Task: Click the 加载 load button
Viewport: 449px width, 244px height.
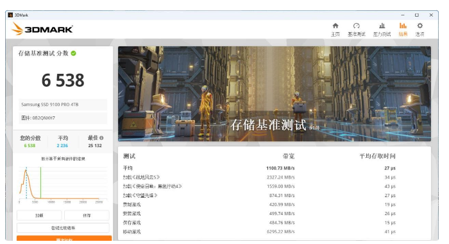Action: coord(39,215)
